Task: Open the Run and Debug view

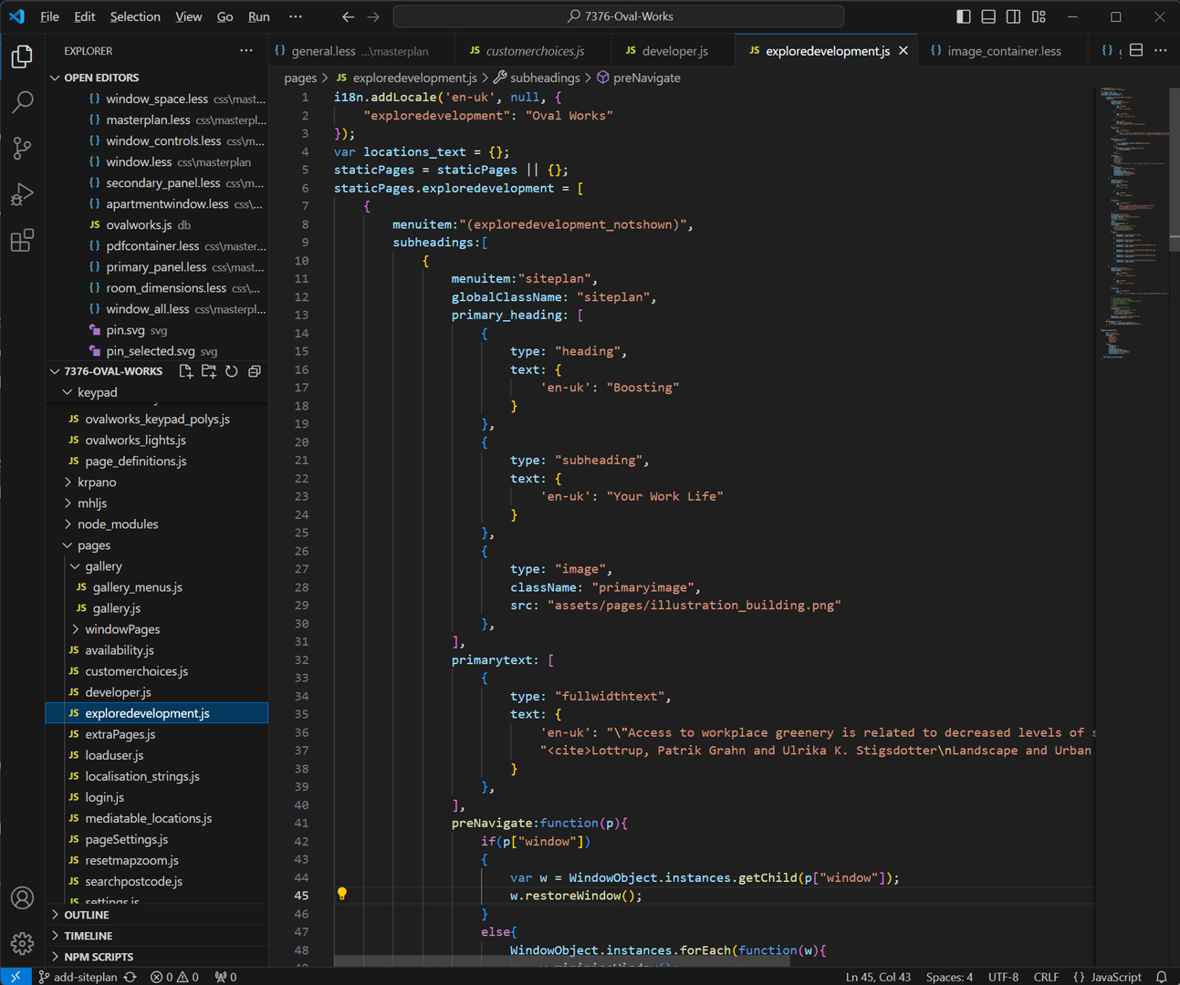Action: pyautogui.click(x=22, y=194)
